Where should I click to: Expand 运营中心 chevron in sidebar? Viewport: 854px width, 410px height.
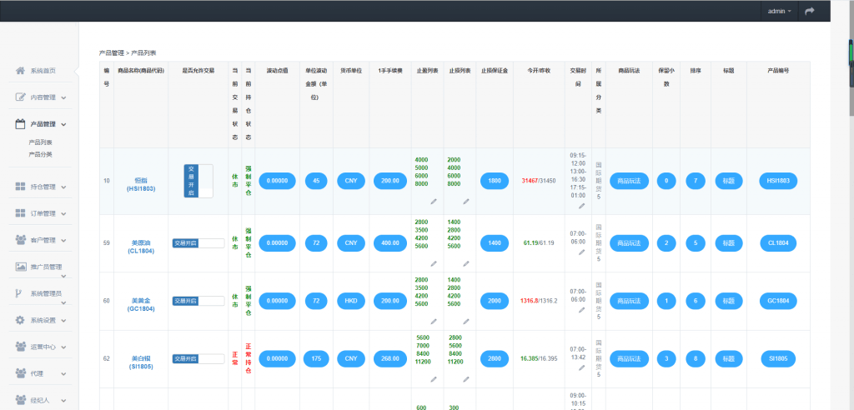[63, 347]
